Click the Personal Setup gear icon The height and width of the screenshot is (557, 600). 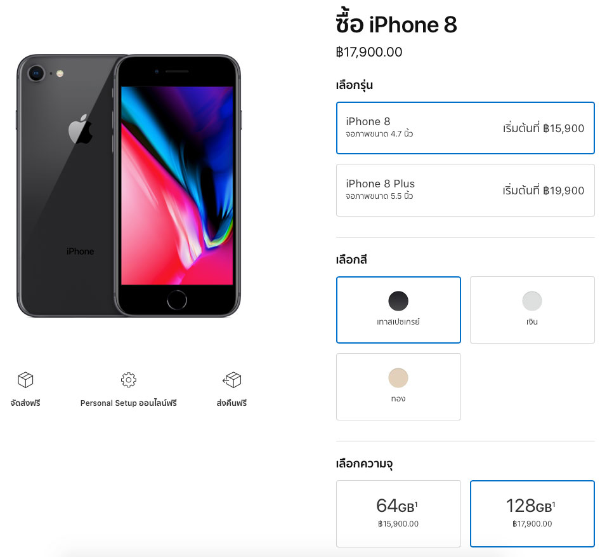tap(129, 380)
